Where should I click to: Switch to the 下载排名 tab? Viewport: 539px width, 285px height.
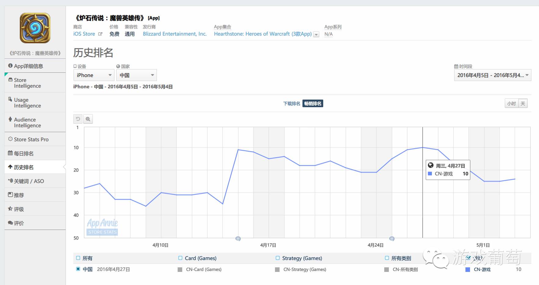pyautogui.click(x=292, y=104)
